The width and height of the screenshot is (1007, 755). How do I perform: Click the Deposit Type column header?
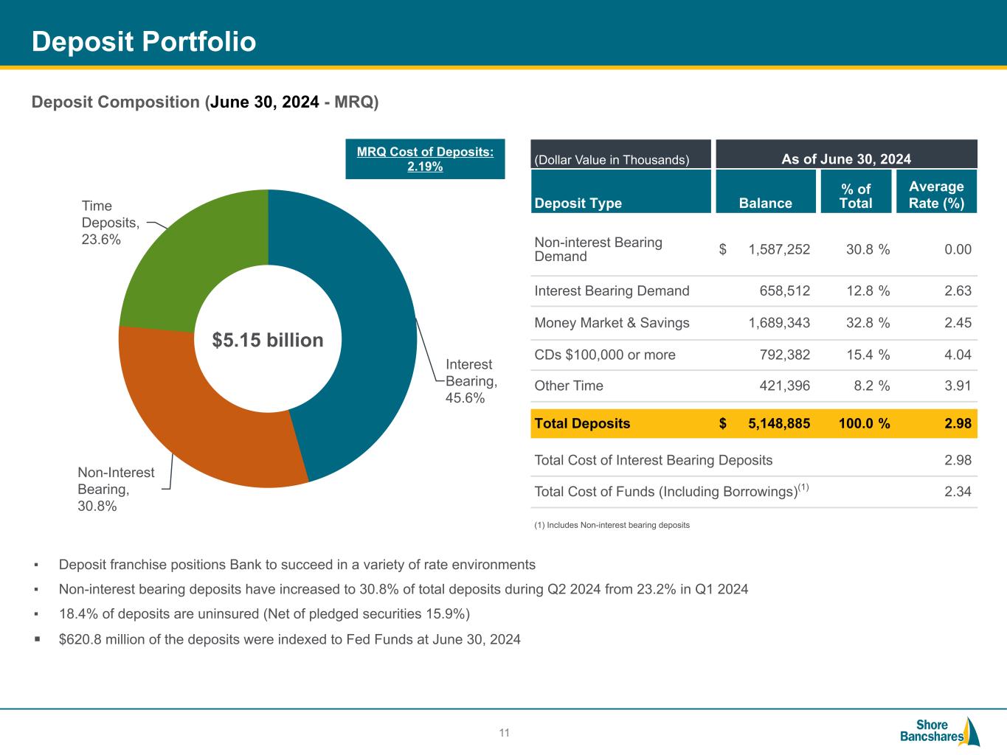[578, 203]
